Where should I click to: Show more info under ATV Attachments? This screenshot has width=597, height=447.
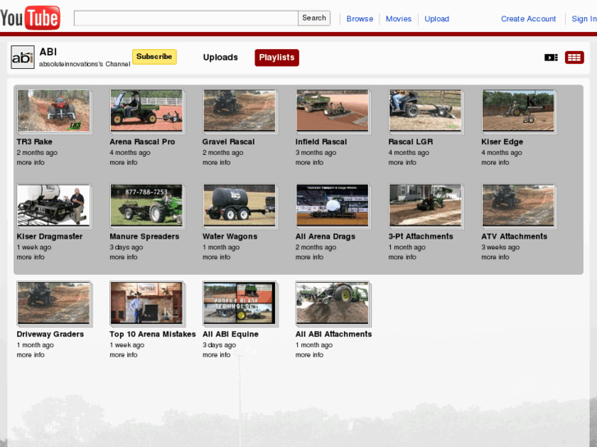[x=495, y=258]
